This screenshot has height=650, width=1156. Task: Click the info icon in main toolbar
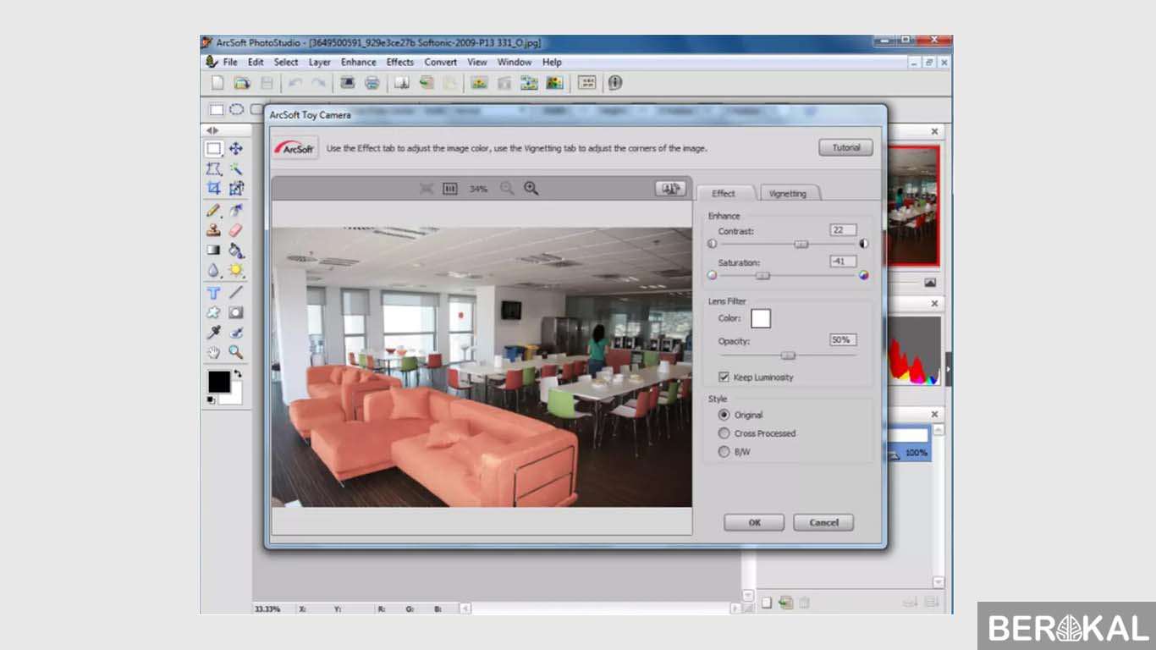point(615,83)
